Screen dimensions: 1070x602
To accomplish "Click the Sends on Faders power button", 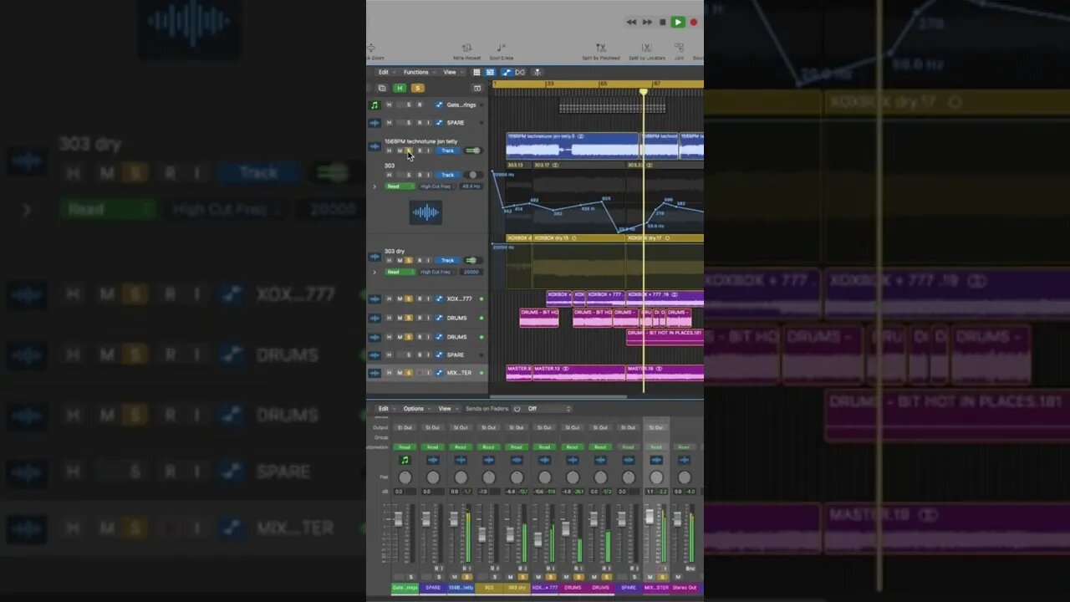I will click(x=517, y=409).
